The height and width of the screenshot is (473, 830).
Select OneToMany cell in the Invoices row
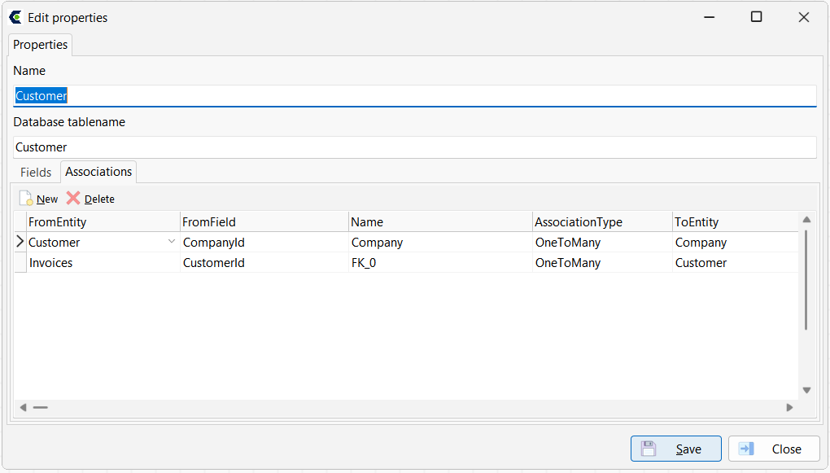click(x=602, y=263)
